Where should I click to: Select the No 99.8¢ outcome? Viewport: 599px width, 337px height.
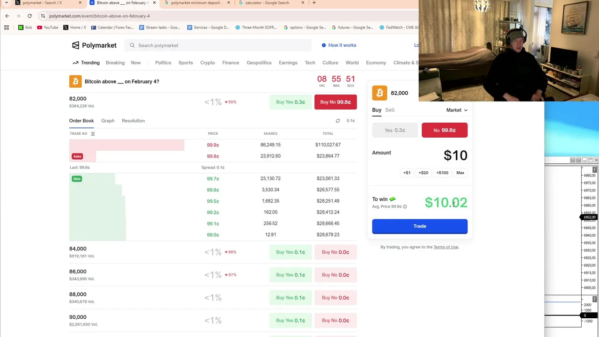pos(445,130)
